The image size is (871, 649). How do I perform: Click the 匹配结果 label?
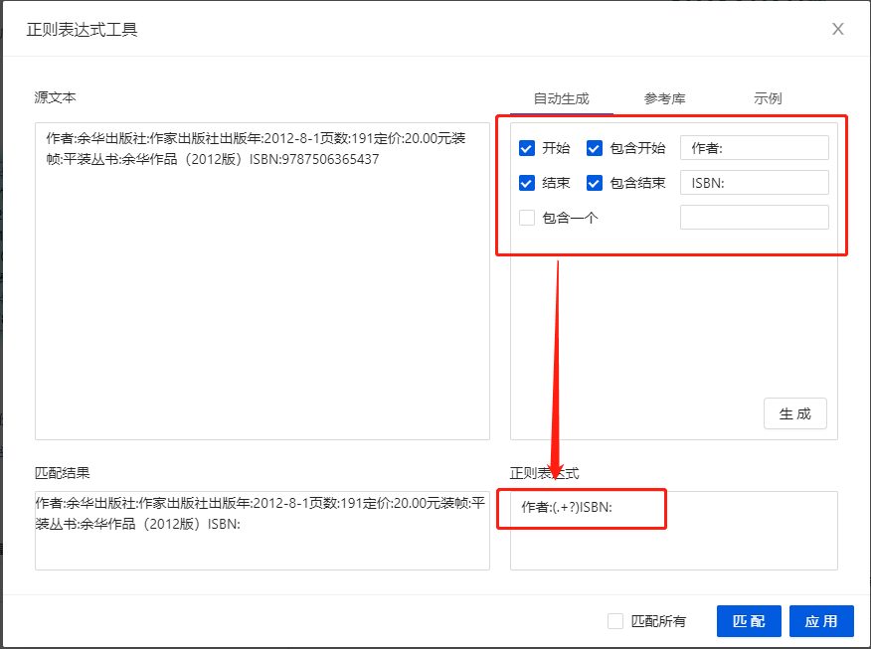coord(63,473)
